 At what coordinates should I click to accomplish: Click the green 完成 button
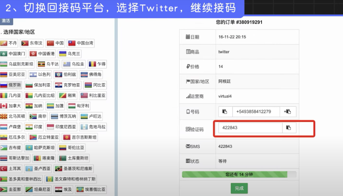tap(239, 188)
